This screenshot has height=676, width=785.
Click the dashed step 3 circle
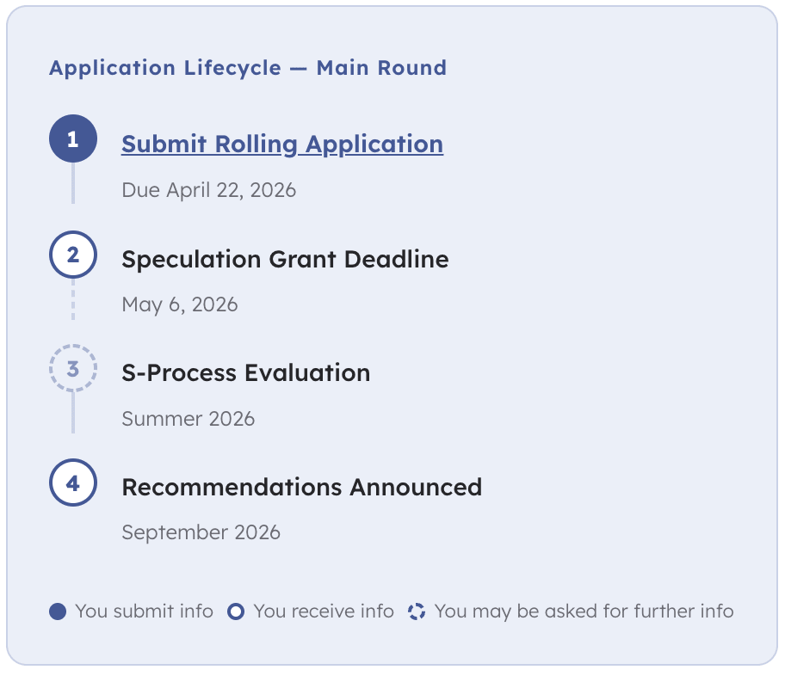pos(73,369)
